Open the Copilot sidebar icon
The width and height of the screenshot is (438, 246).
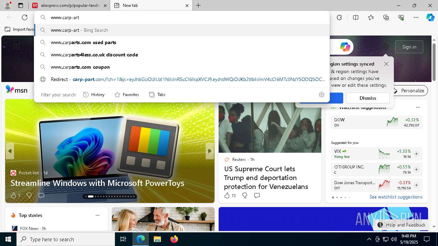(430, 17)
